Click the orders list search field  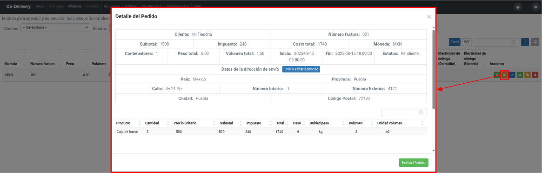(x=496, y=42)
